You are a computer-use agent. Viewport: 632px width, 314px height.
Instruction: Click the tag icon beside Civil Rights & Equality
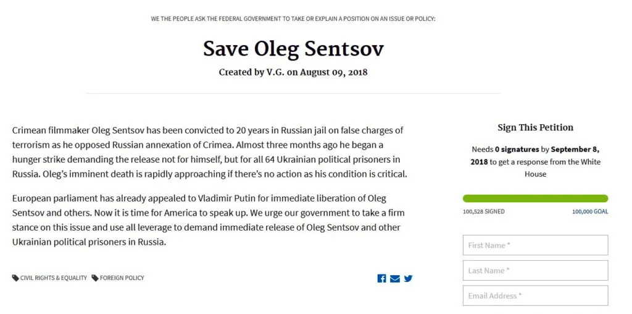[15, 278]
